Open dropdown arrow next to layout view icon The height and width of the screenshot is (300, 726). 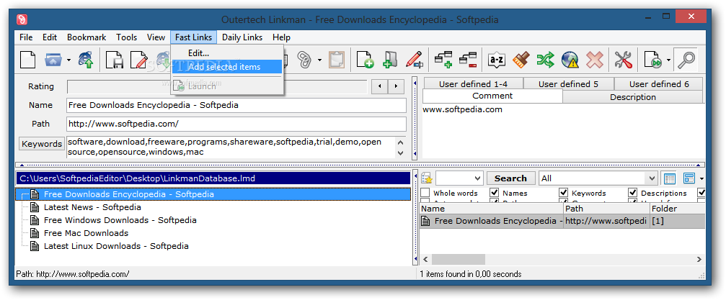click(x=702, y=178)
